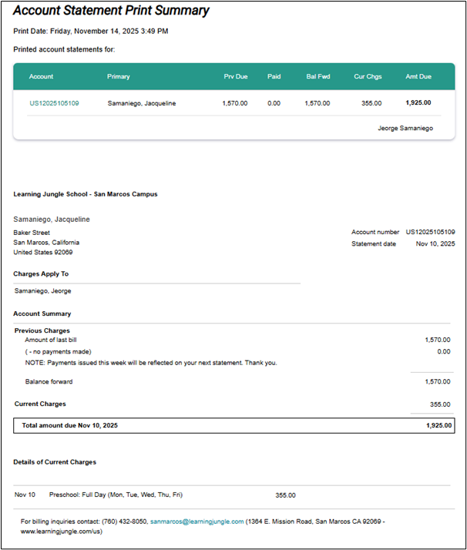Image resolution: width=467 pixels, height=550 pixels.
Task: Click the Details of Current Charges heading
Action: 55,461
